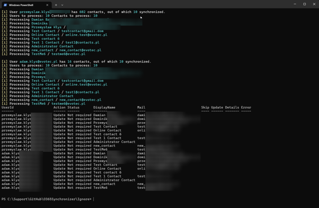Click the empty title bar area
Viewport: 319px width, 208px height.
174,4
